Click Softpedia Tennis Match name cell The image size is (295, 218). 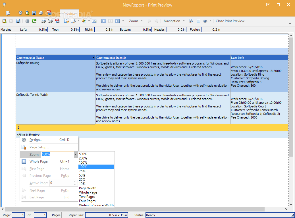click(x=56, y=108)
